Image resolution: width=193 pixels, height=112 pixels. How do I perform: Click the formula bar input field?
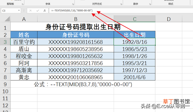[x=121, y=11]
